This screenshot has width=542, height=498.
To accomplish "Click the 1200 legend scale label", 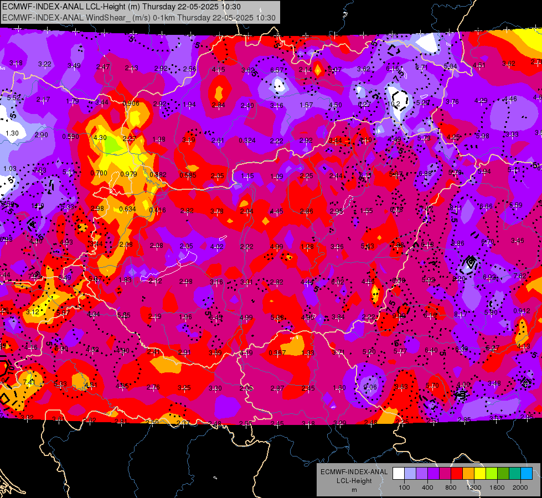I will click(x=474, y=487).
